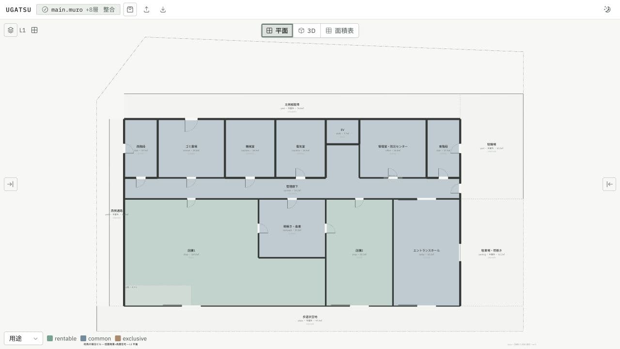
Task: Select the 荷解き・倉庫 room label
Action: pyautogui.click(x=292, y=226)
